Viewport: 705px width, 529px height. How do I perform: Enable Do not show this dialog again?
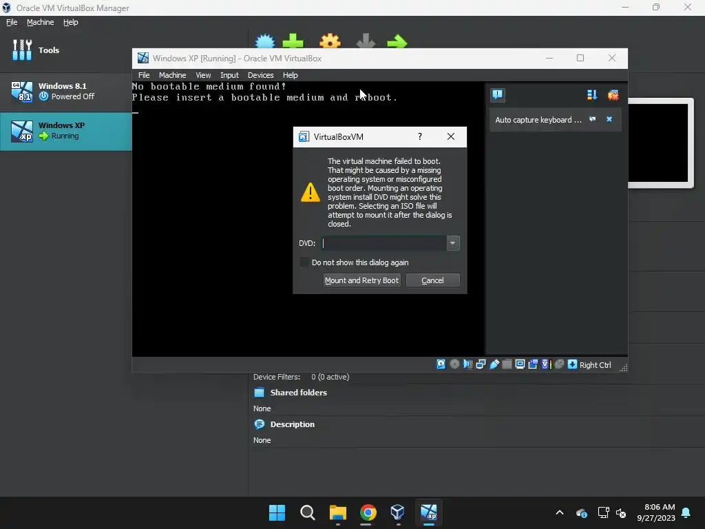click(x=305, y=262)
